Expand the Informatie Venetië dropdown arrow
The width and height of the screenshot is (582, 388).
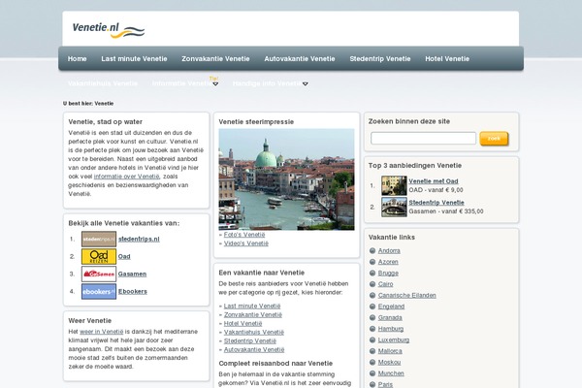pos(215,84)
